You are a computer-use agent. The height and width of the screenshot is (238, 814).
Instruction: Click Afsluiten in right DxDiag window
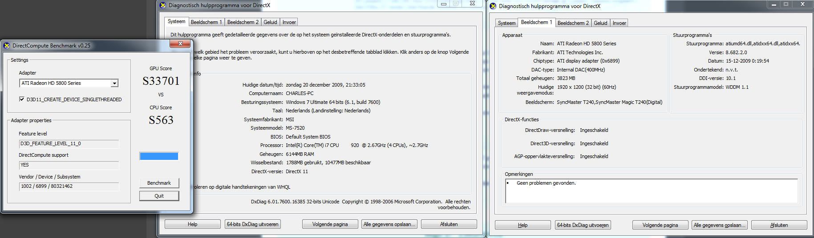point(779,225)
